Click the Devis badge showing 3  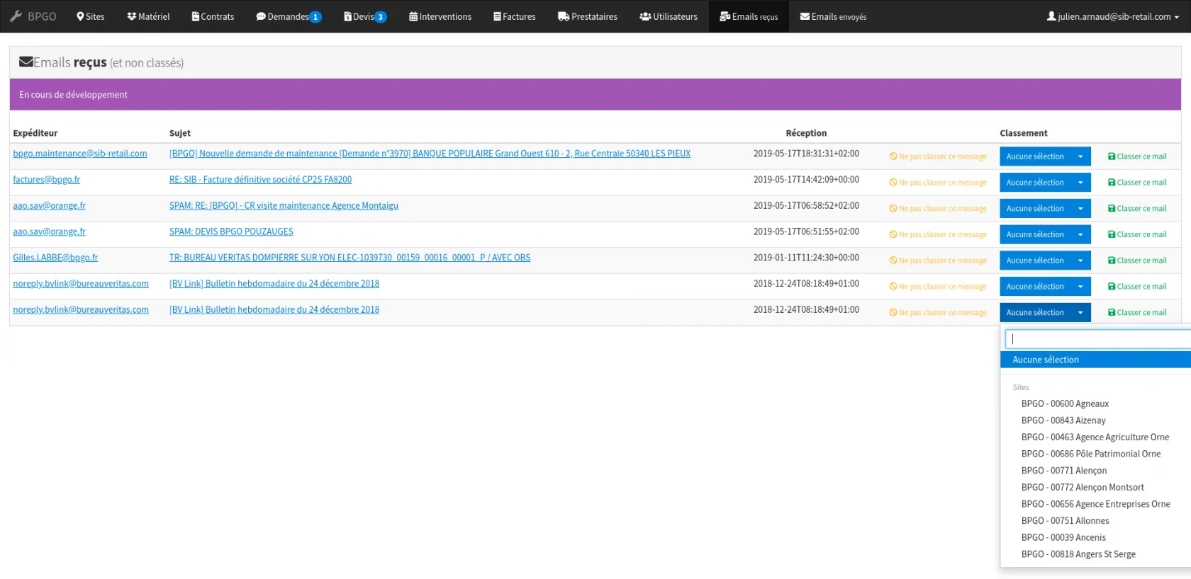381,17
